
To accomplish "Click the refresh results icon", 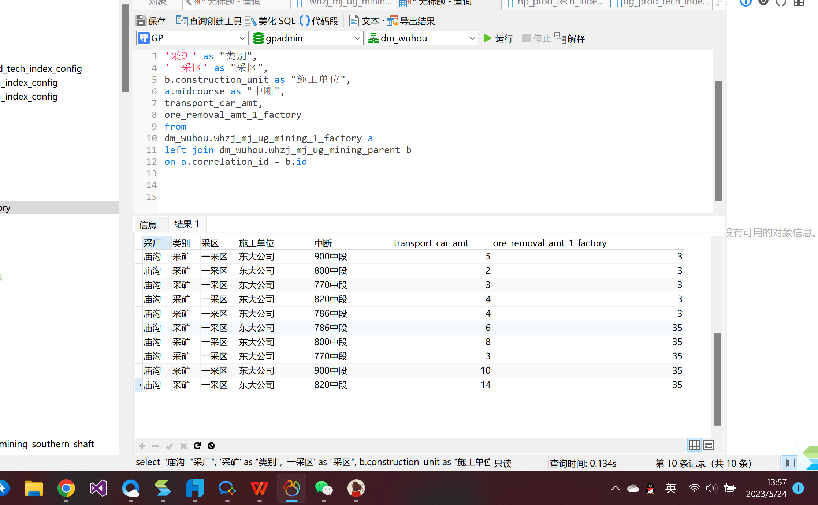I will [197, 446].
